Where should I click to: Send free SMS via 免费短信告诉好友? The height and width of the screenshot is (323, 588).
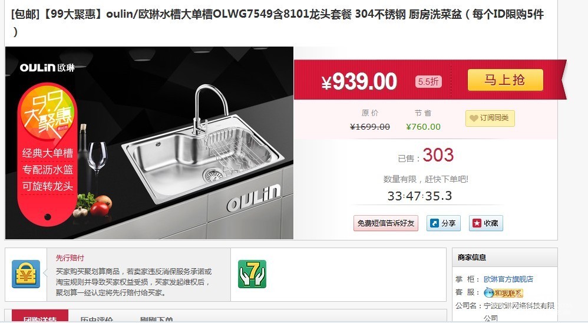[385, 223]
